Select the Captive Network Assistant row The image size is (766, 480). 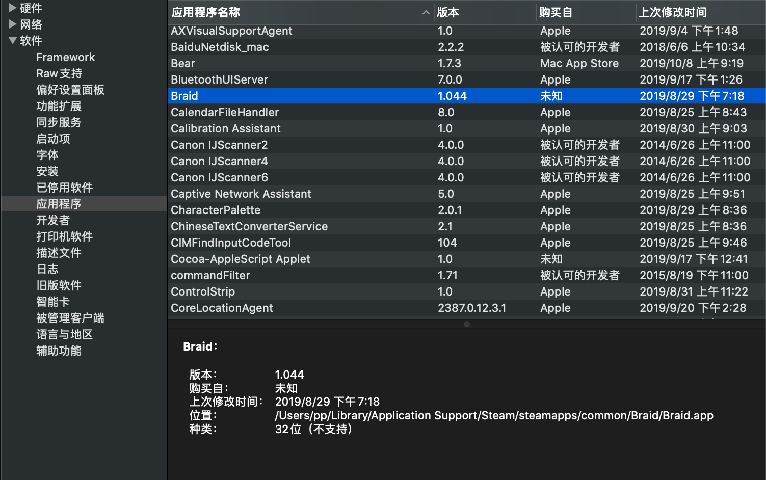point(466,194)
